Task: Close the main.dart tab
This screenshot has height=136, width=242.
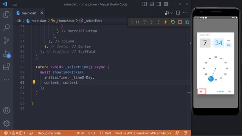Action: (42, 13)
